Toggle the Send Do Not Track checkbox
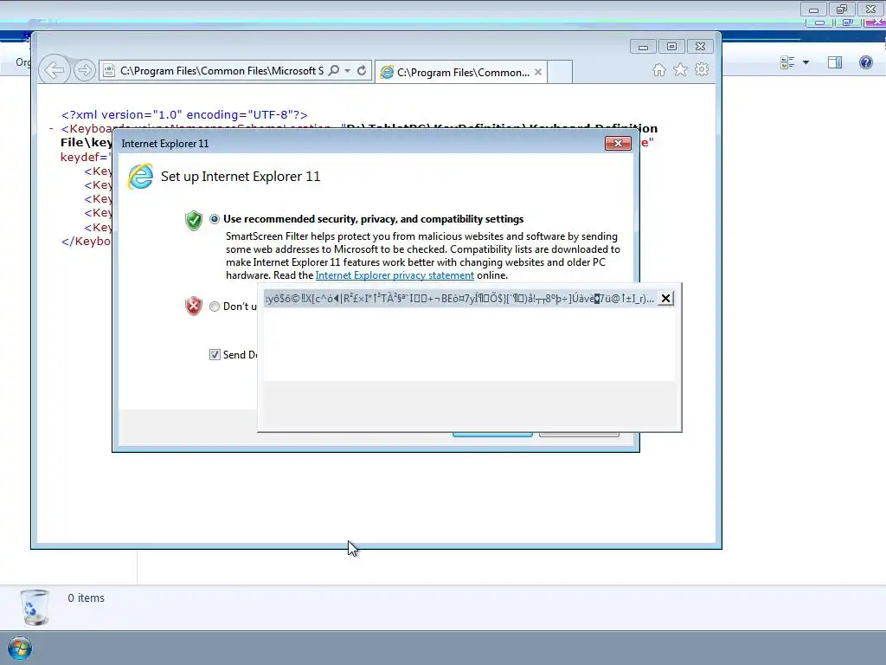Viewport: 886px width, 665px height. pyautogui.click(x=215, y=354)
